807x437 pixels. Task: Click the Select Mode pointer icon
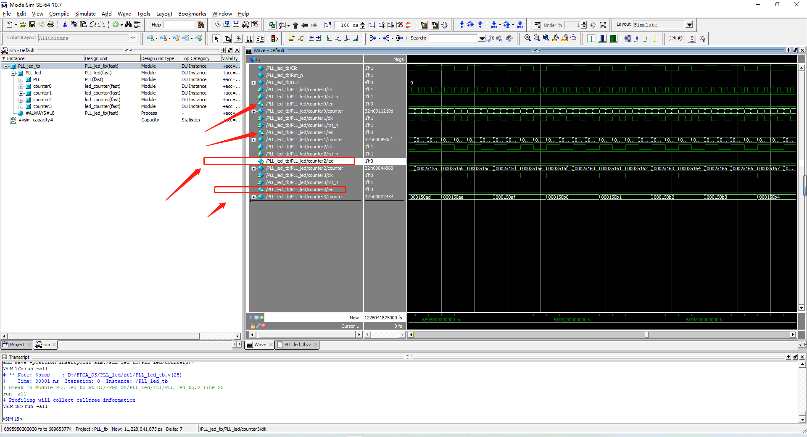click(x=217, y=39)
